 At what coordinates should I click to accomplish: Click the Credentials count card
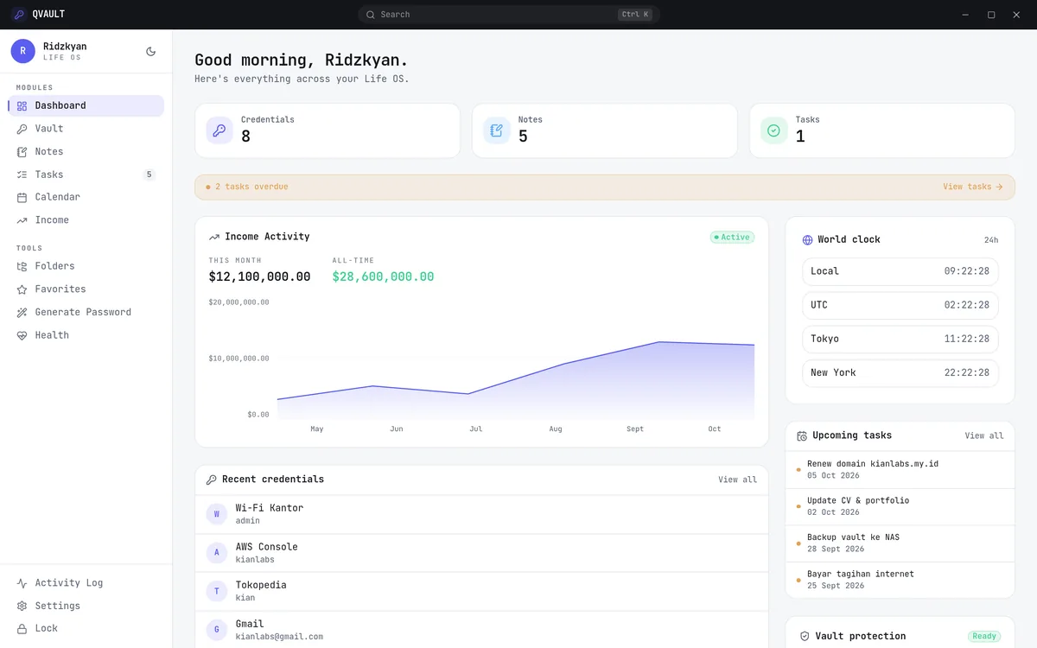point(328,130)
